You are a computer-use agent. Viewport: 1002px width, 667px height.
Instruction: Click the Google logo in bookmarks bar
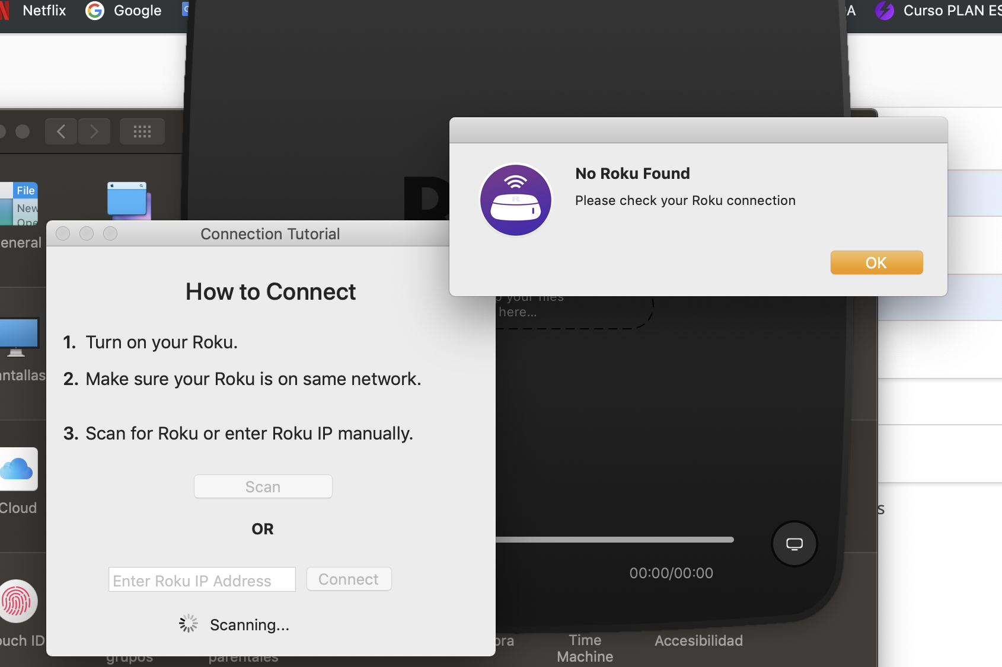click(95, 11)
